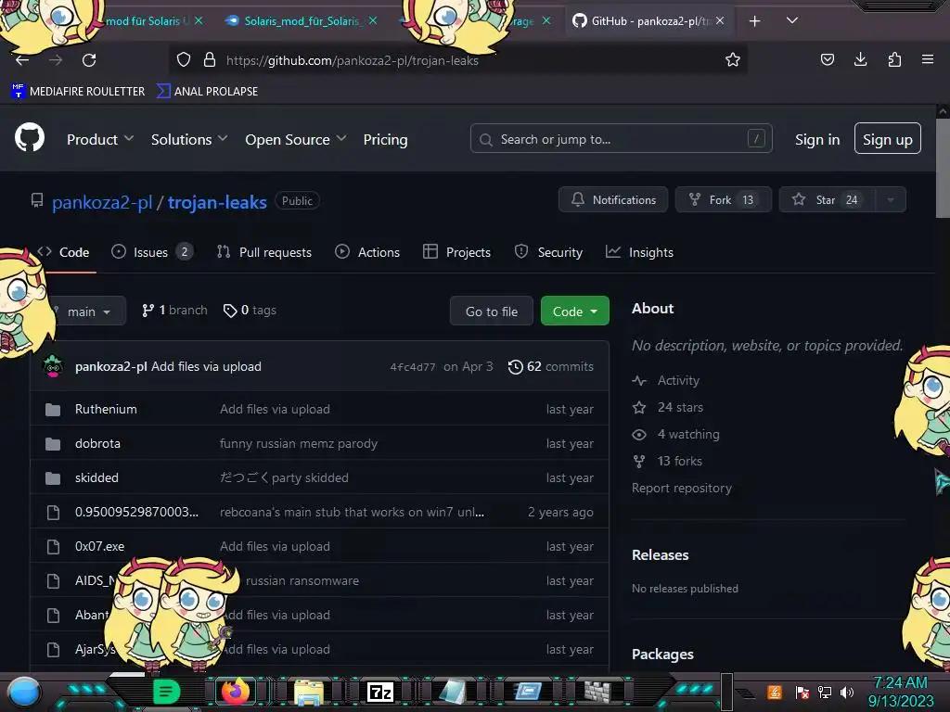Click the Sign up button
The image size is (950, 712).
tap(888, 139)
